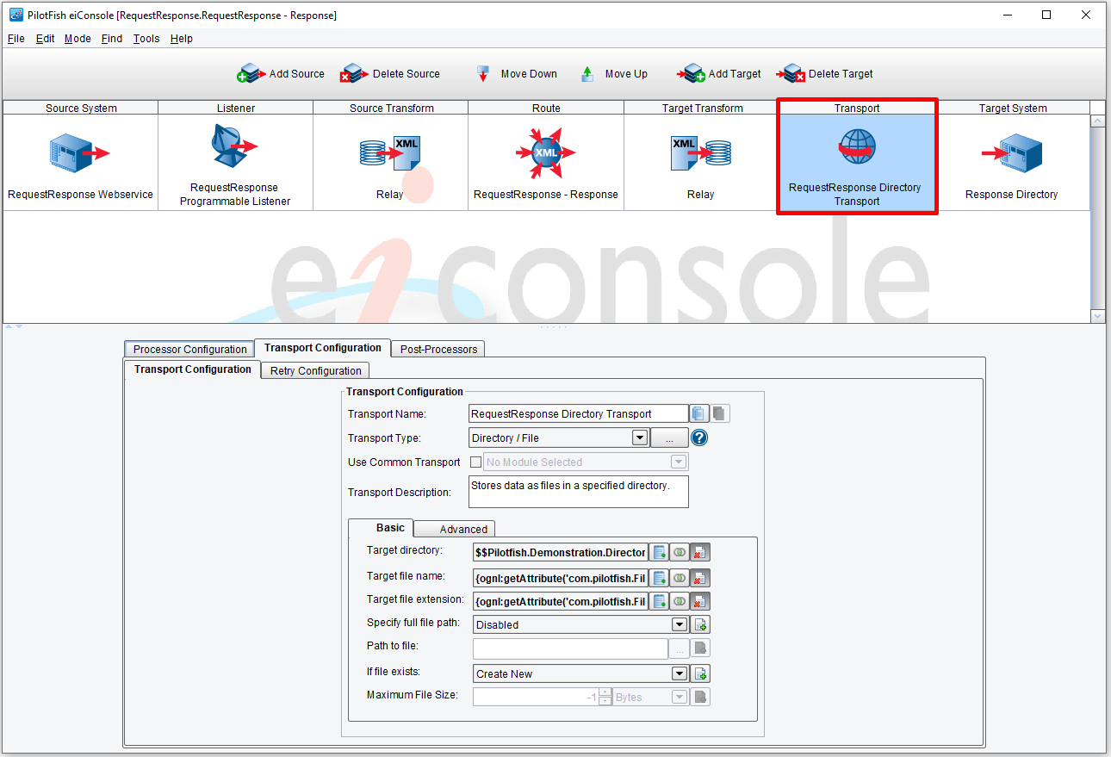The width and height of the screenshot is (1111, 757).
Task: Click the Delete Target toolbar icon
Action: (x=791, y=74)
